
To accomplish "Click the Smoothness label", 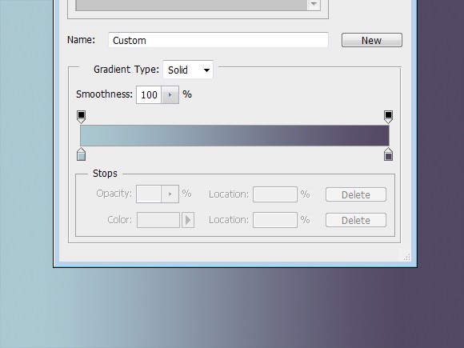I will 105,94.
